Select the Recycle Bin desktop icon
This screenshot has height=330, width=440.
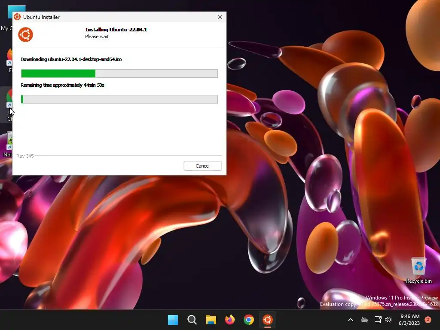419,270
